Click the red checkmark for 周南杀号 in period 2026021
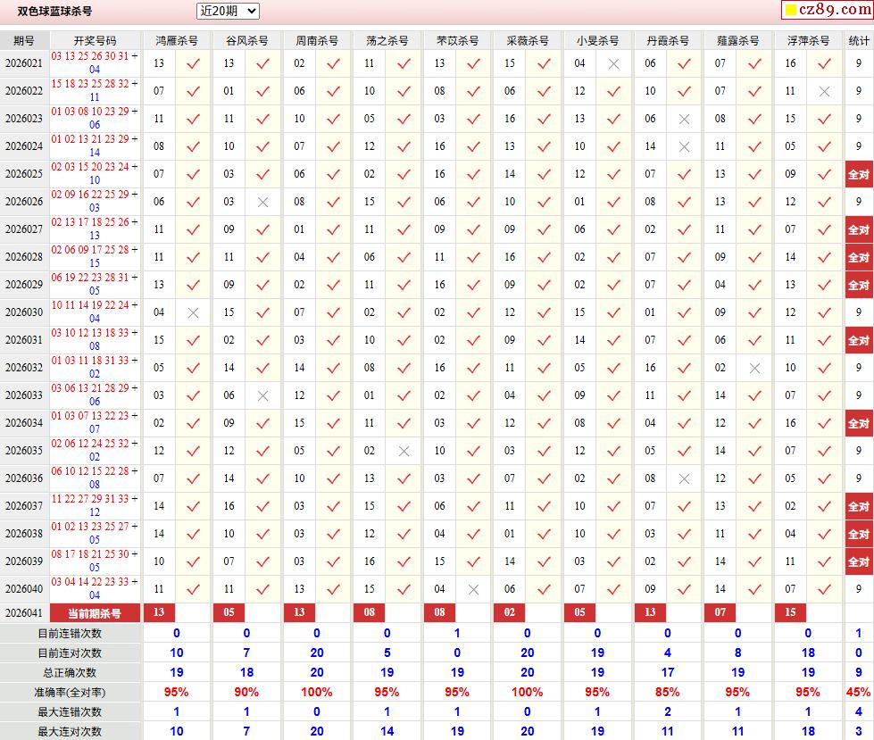874x740 pixels. (x=333, y=63)
